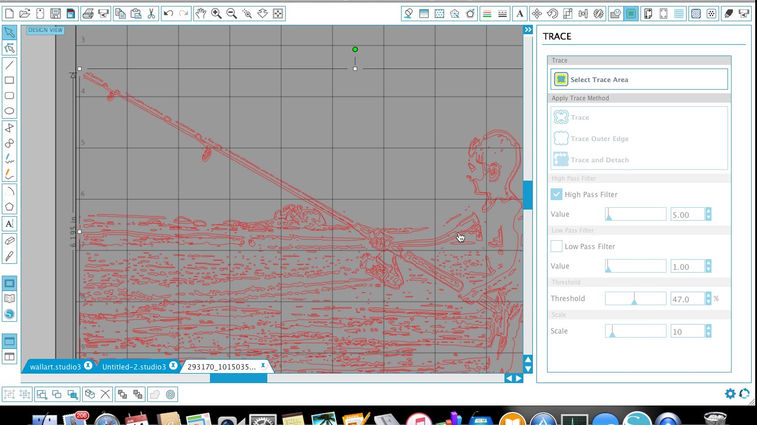Open the Replicate panel icon
Viewport: 757px width, 425px height.
point(599,13)
